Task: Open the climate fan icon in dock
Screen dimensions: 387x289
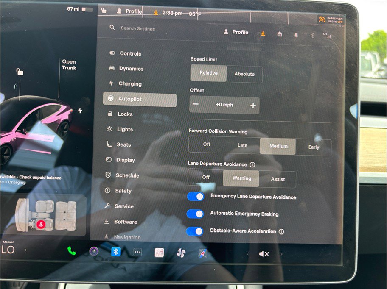Action: 181,253
